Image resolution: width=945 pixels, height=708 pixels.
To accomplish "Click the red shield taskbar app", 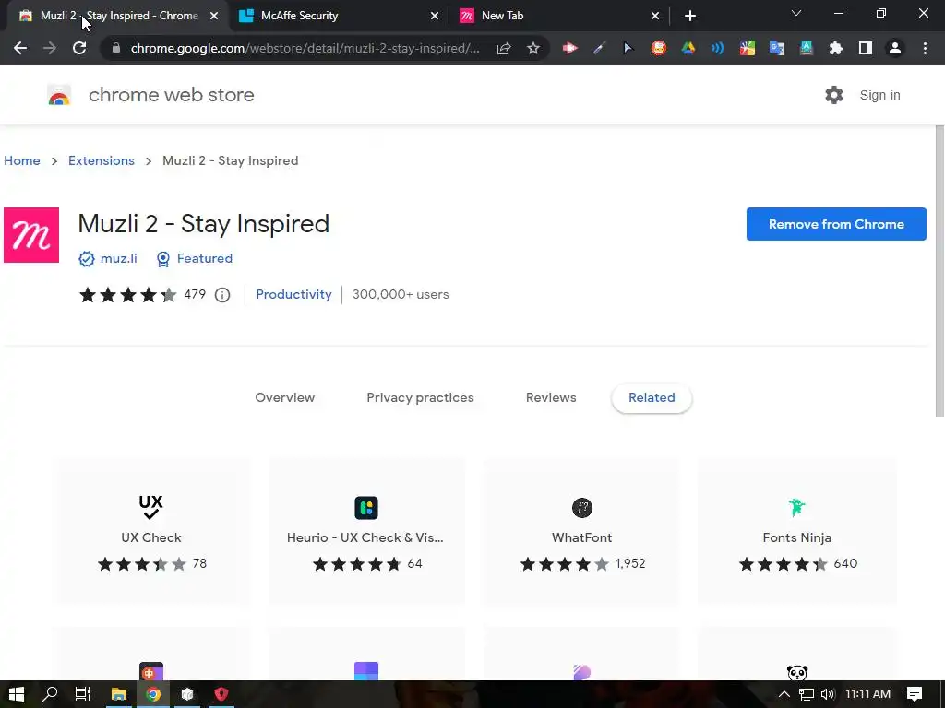I will coord(221,694).
